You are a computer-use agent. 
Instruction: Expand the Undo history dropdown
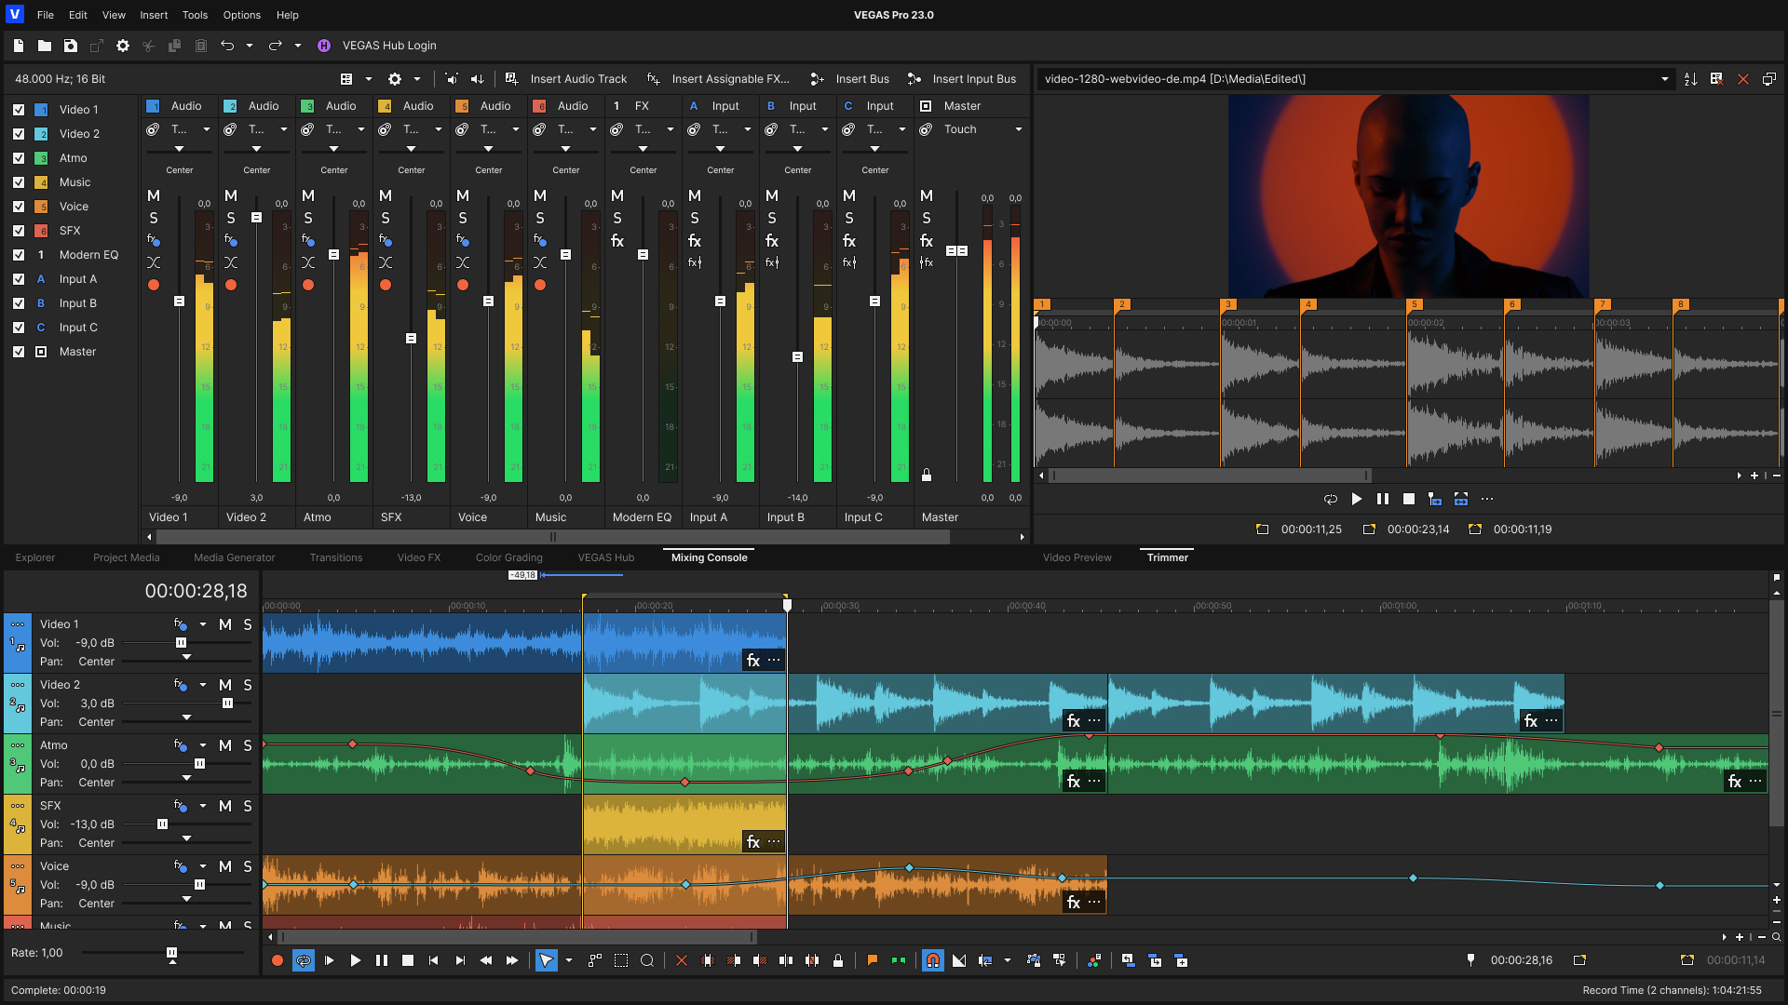tap(248, 45)
